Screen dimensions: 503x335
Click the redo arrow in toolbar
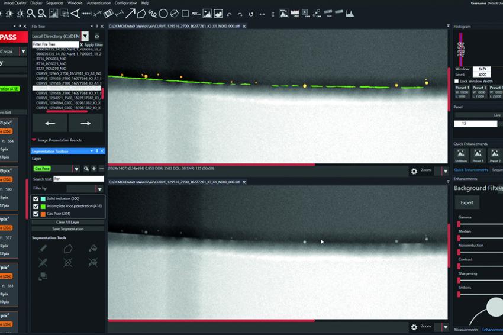tap(240, 14)
